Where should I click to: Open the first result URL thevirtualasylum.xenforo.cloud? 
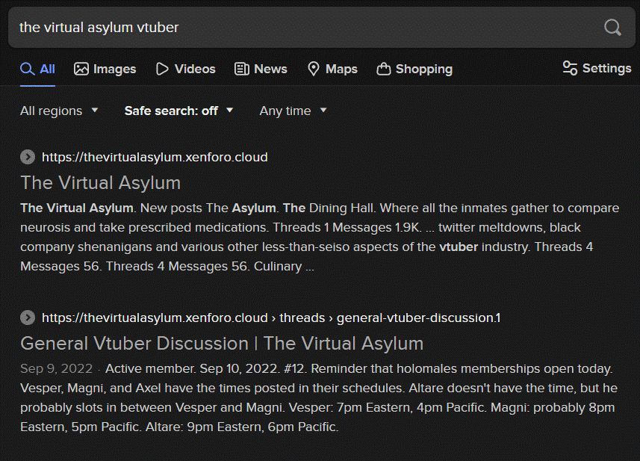[x=155, y=157]
